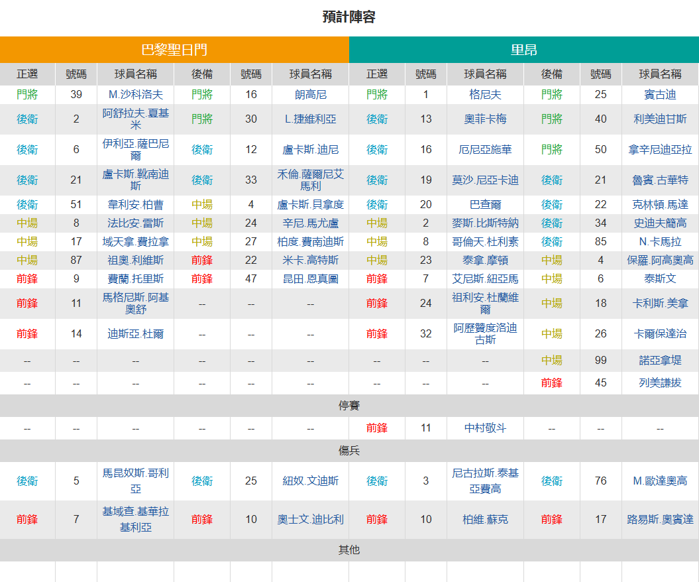Image resolution: width=699 pixels, height=582 pixels.
Task: Open 格尼夫 goalkeeper player link
Action: (485, 95)
